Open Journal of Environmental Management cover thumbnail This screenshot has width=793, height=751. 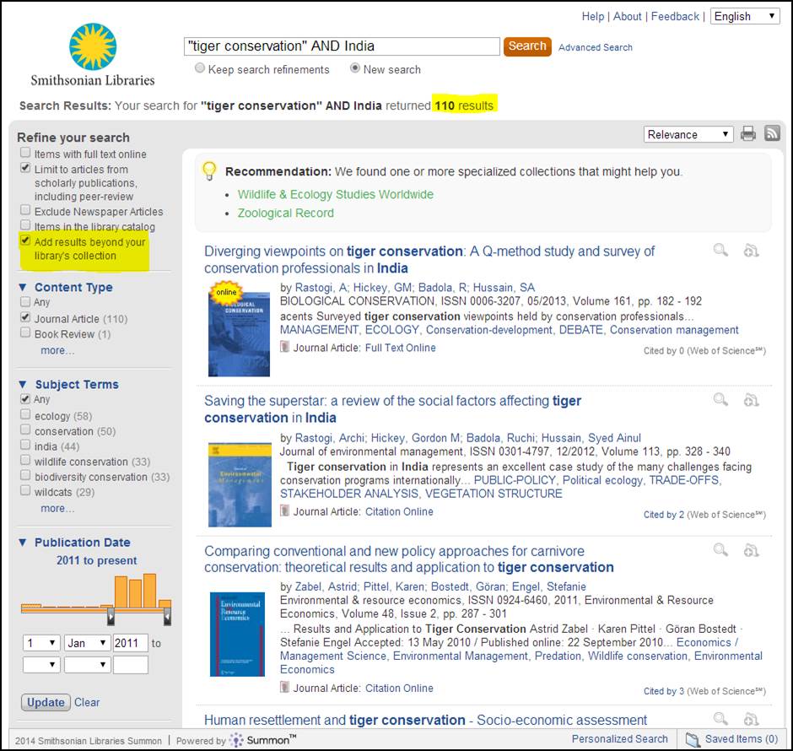(240, 484)
